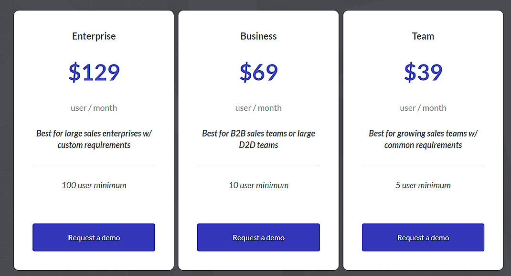
Task: Click user / month under the $69 price
Action: click(x=258, y=107)
